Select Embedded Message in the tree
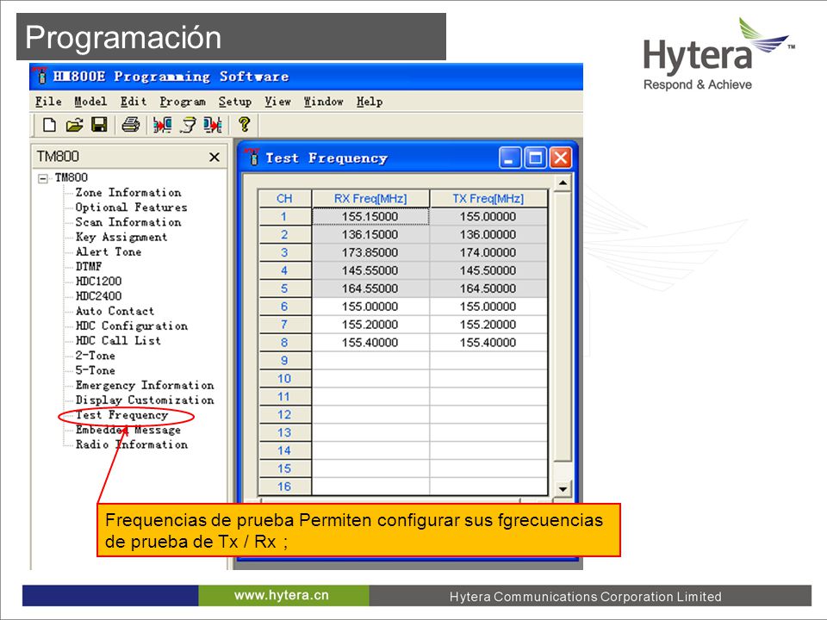 coord(128,430)
